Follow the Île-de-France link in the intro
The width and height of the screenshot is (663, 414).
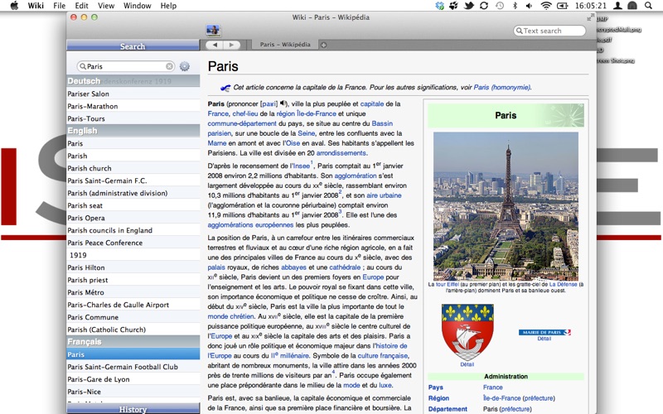[x=317, y=113]
